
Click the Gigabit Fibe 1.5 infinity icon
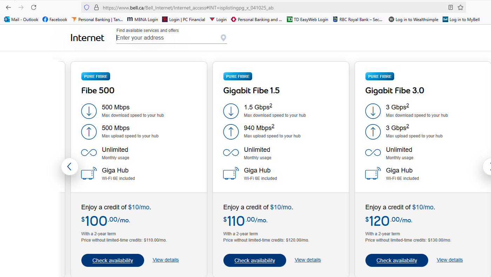(x=231, y=153)
